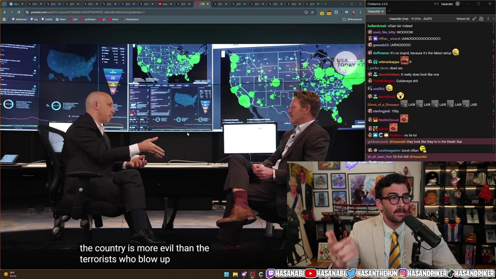This screenshot has width=496, height=279.
Task: Open the Windows Start menu
Action: click(226, 274)
